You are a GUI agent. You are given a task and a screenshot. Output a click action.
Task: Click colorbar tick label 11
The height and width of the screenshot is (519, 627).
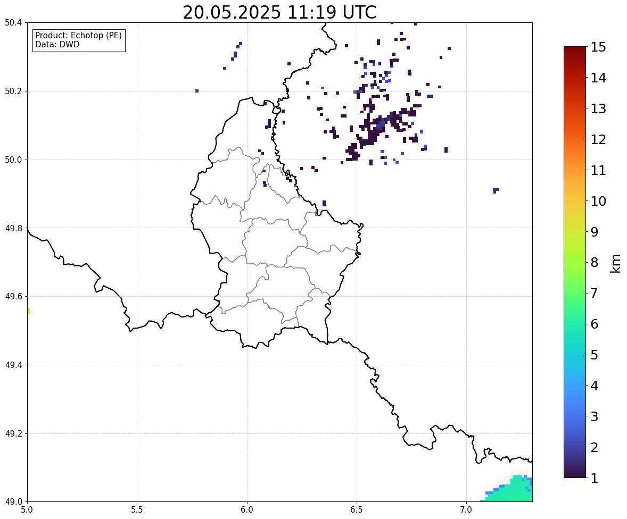pyautogui.click(x=598, y=170)
